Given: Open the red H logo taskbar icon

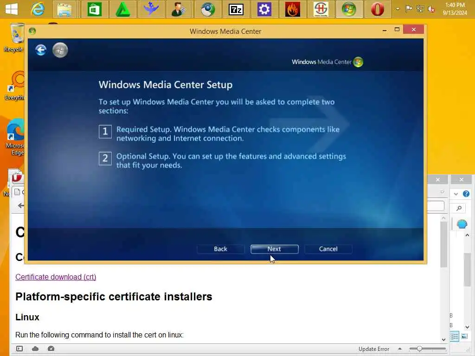Looking at the screenshot, I should [321, 9].
